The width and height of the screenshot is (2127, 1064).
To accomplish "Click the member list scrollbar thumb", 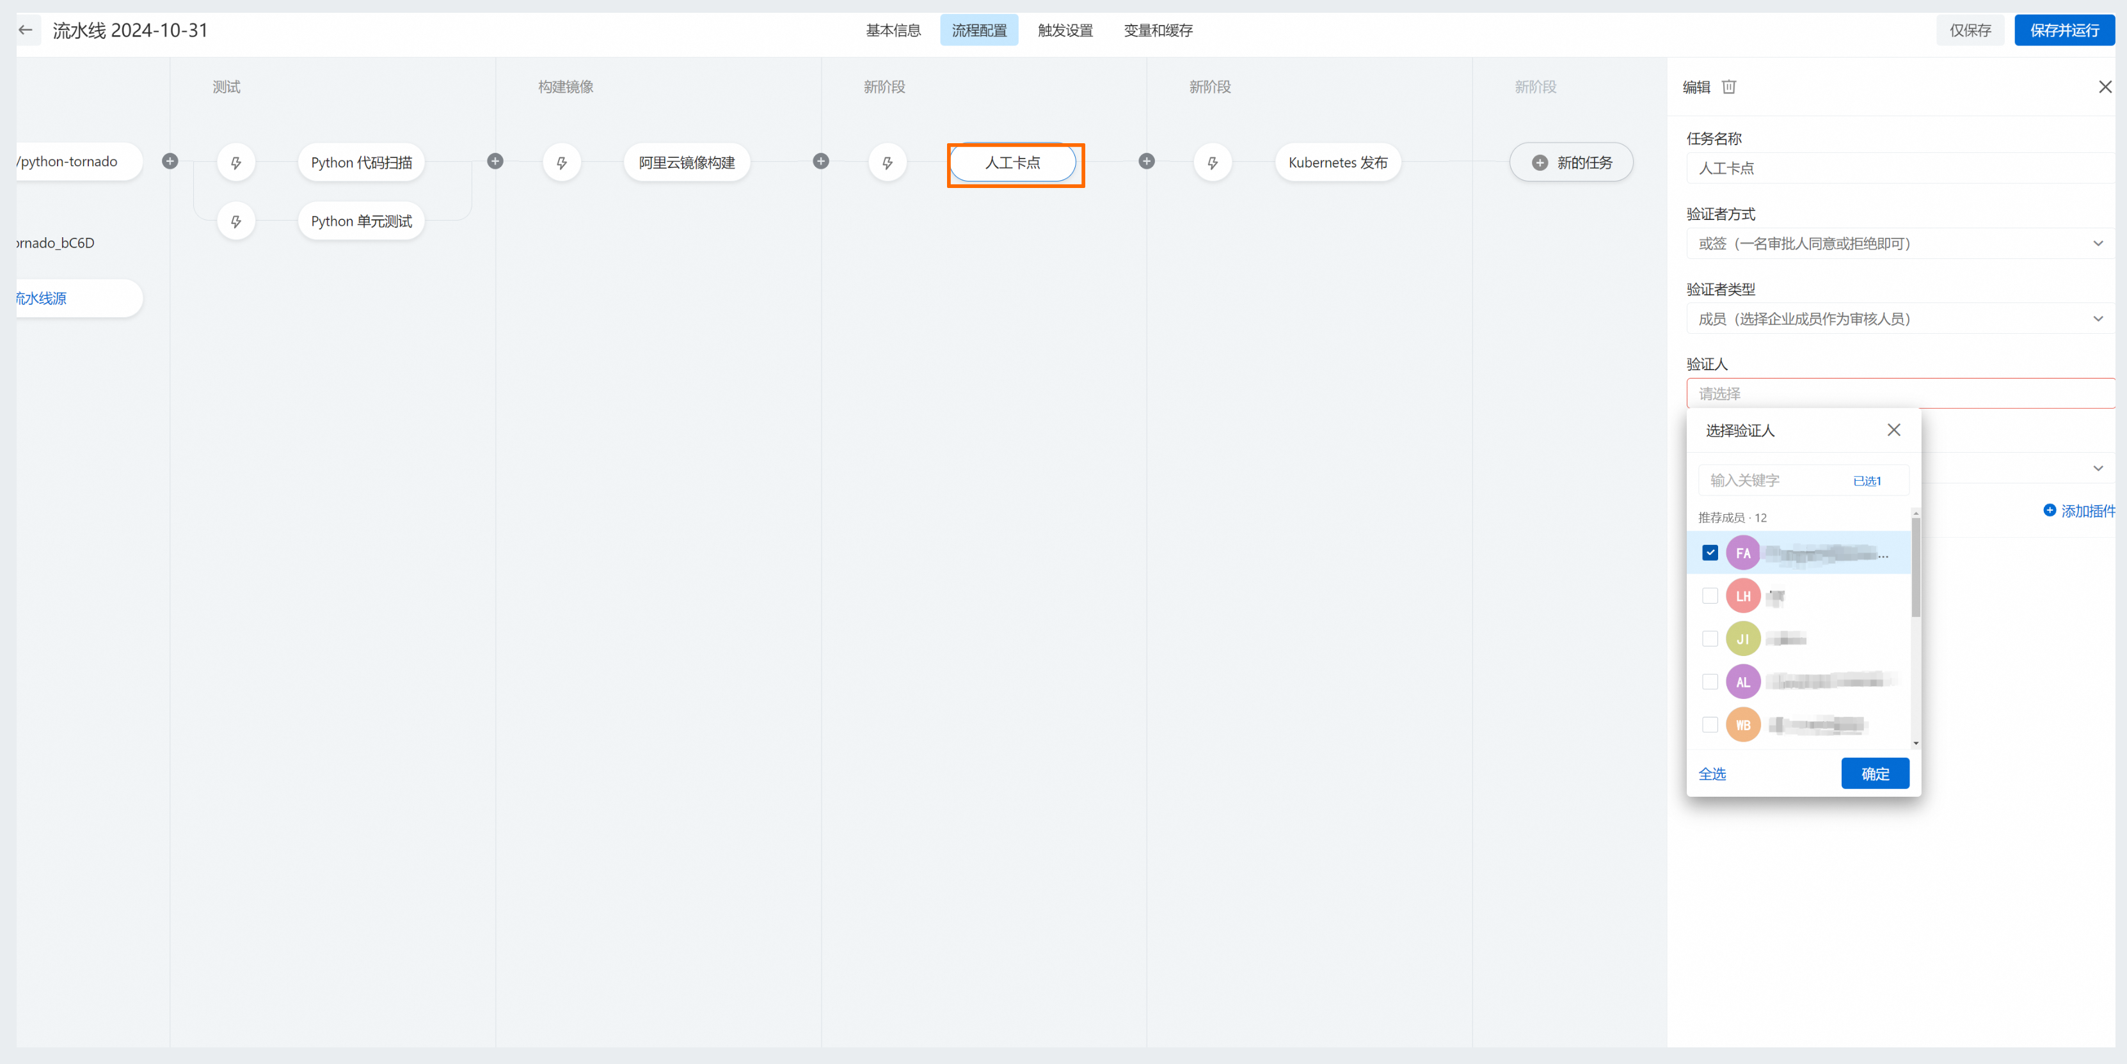I will 1916,567.
